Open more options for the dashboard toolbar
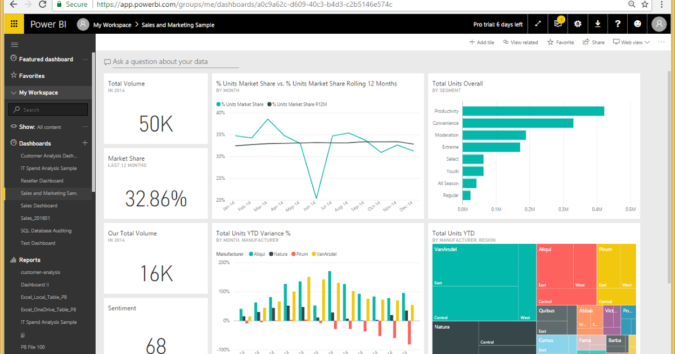Viewport: 675px width, 354px height. [661, 42]
